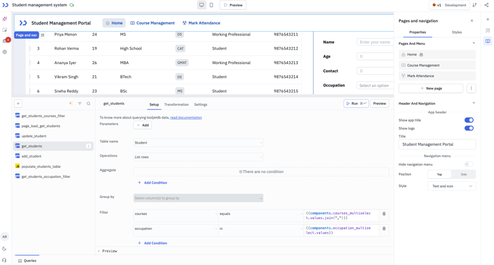The height and width of the screenshot is (265, 494).
Task: Switch to Styles tab in right panel
Action: [x=456, y=32]
